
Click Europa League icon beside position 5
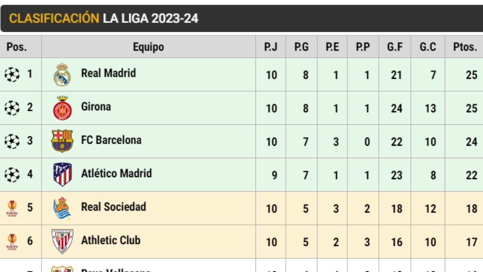click(12, 208)
